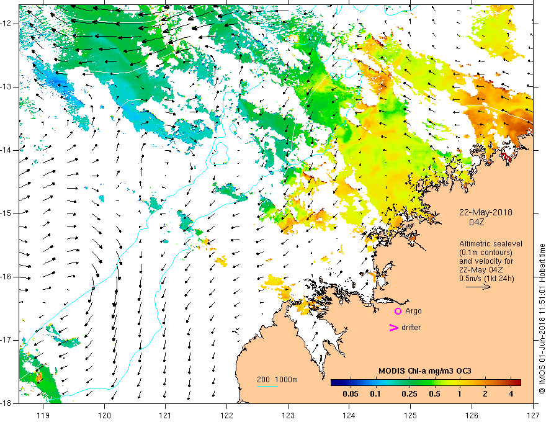Click the latitude axis label "-17"

(x=7, y=340)
